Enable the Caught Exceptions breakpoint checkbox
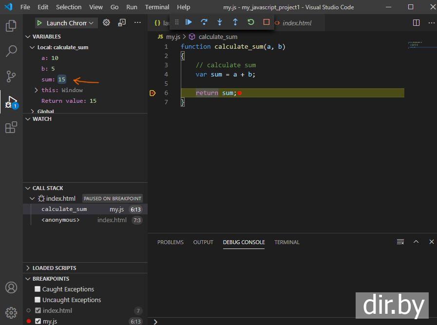 tap(38, 289)
